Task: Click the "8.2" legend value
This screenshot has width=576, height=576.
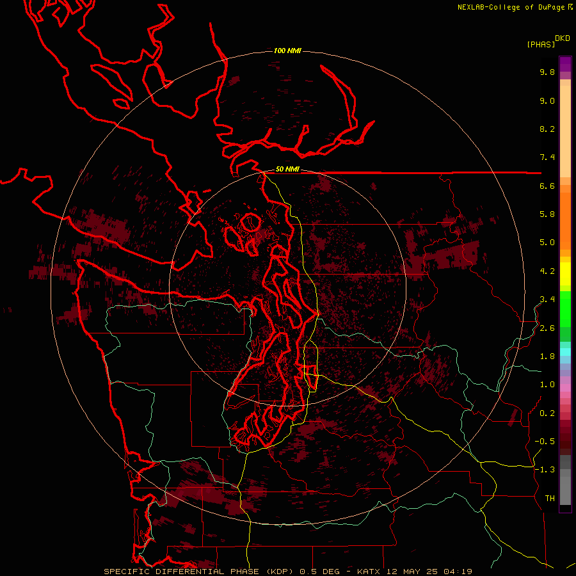Action: (x=547, y=129)
